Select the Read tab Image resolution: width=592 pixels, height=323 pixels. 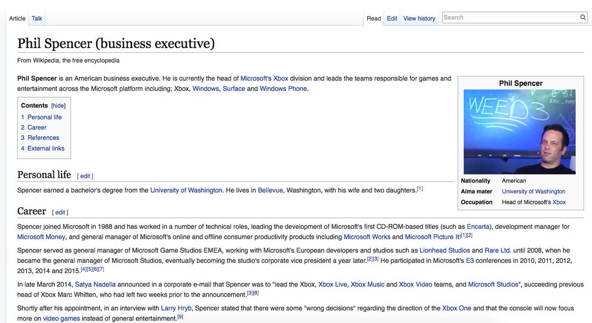click(x=374, y=18)
